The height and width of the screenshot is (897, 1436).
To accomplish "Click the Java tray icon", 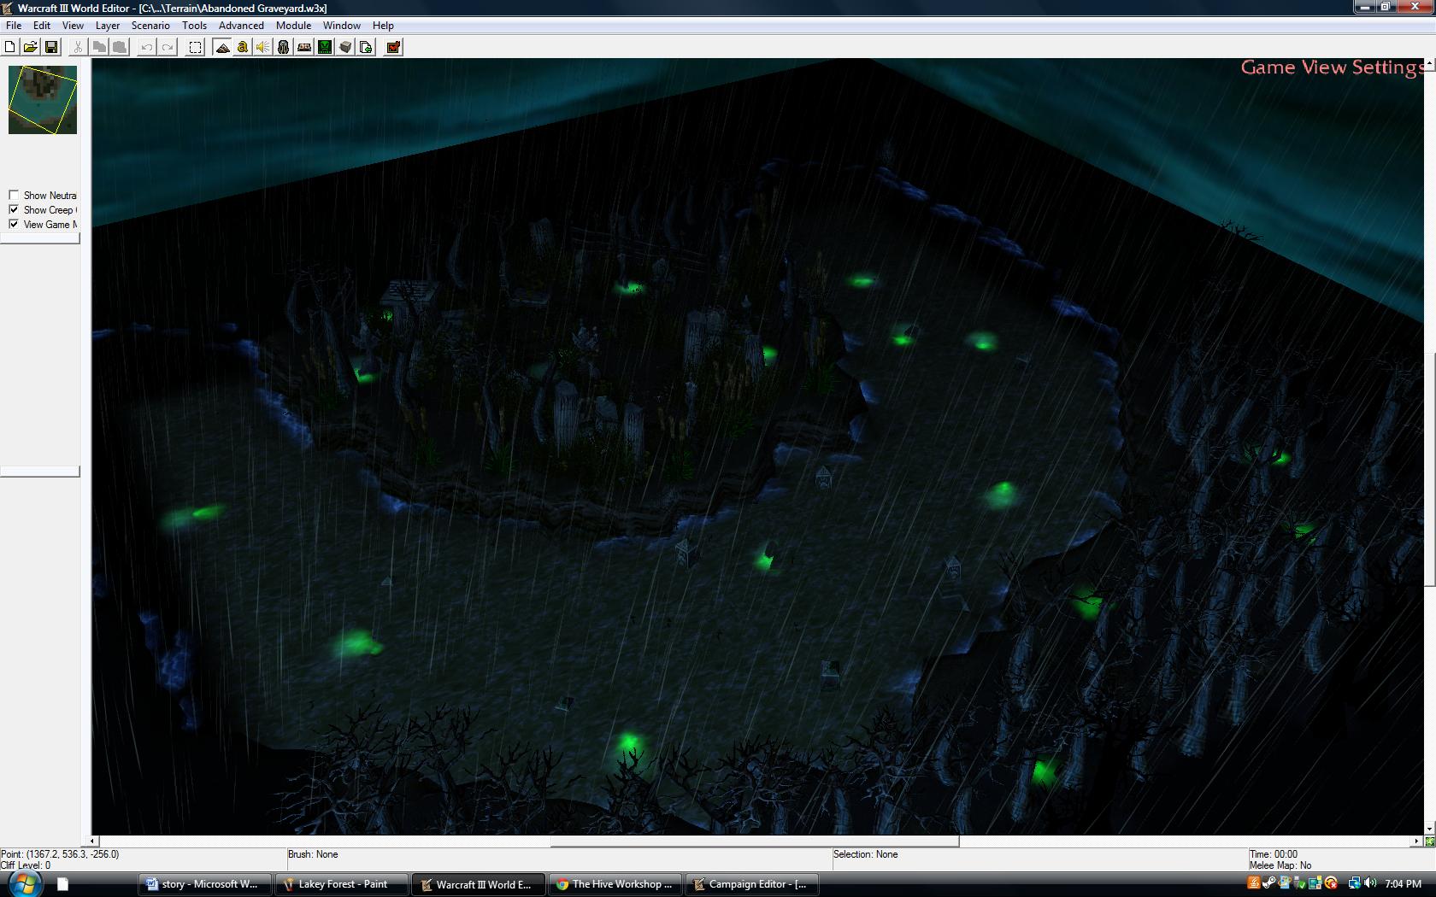I will point(1254,883).
